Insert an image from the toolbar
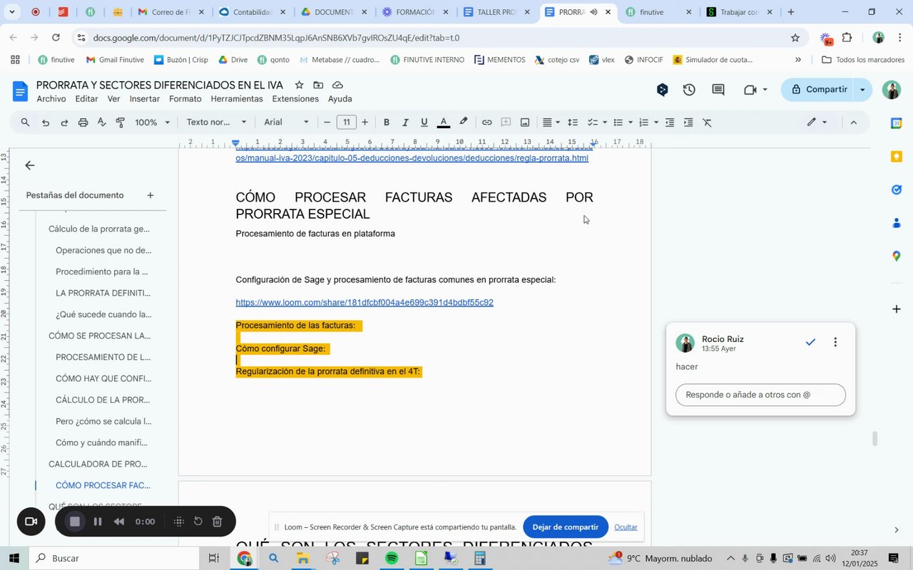 point(525,123)
